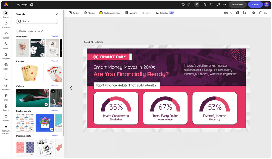Open the Upload panel

(6, 35)
